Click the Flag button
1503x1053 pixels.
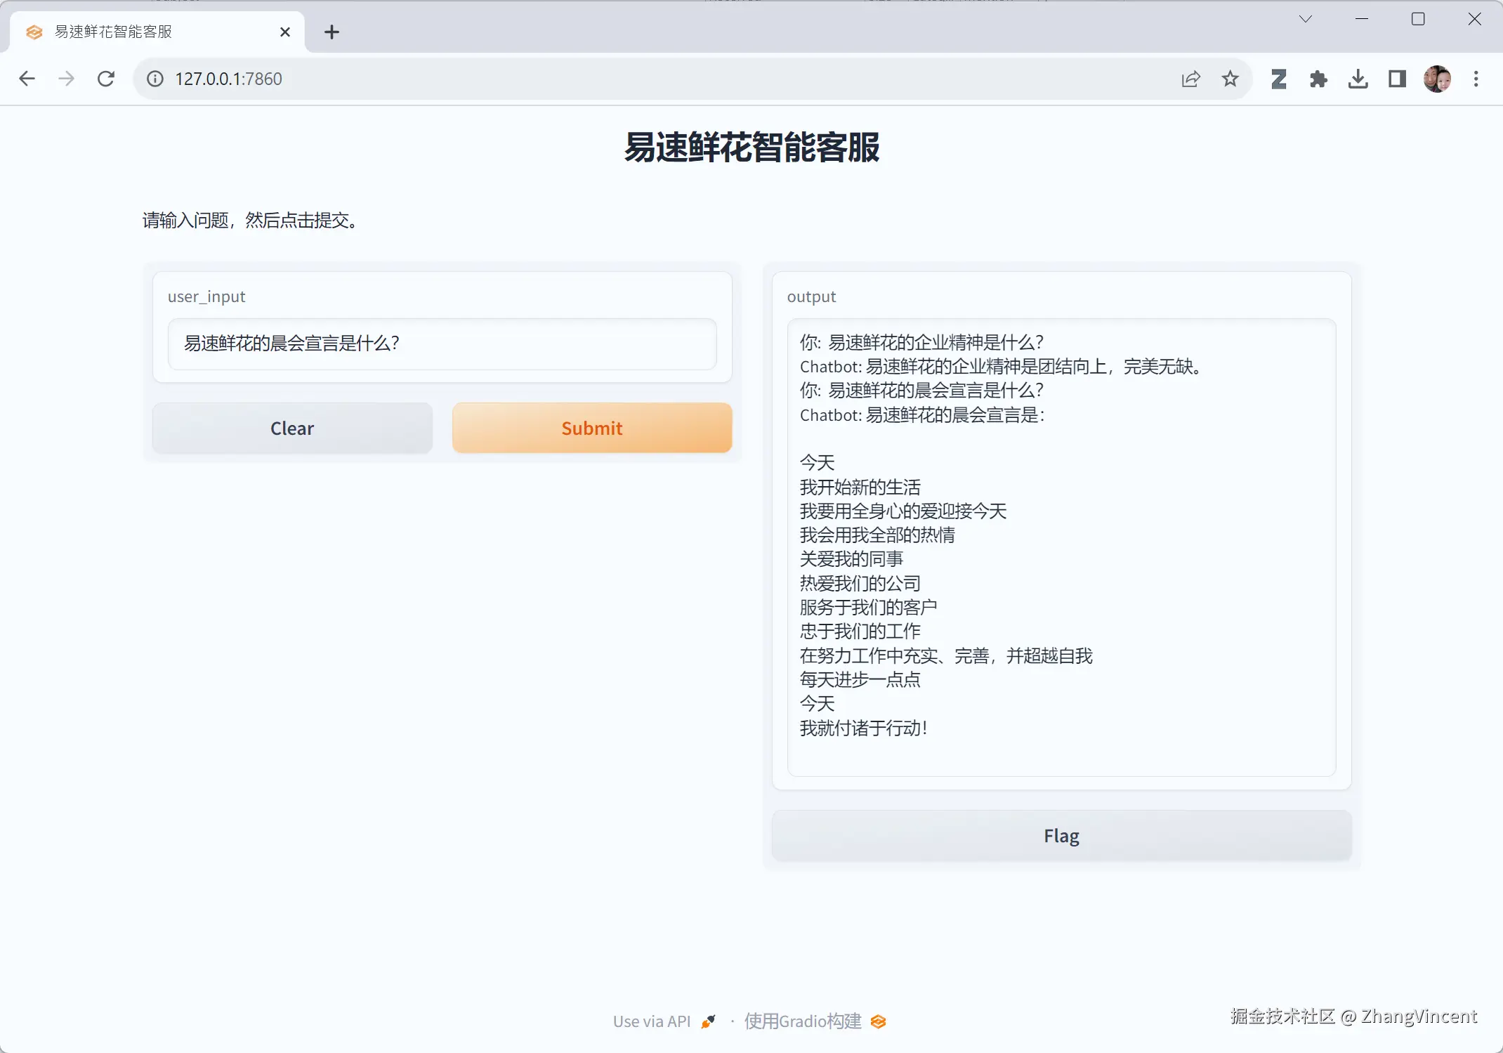[1061, 835]
